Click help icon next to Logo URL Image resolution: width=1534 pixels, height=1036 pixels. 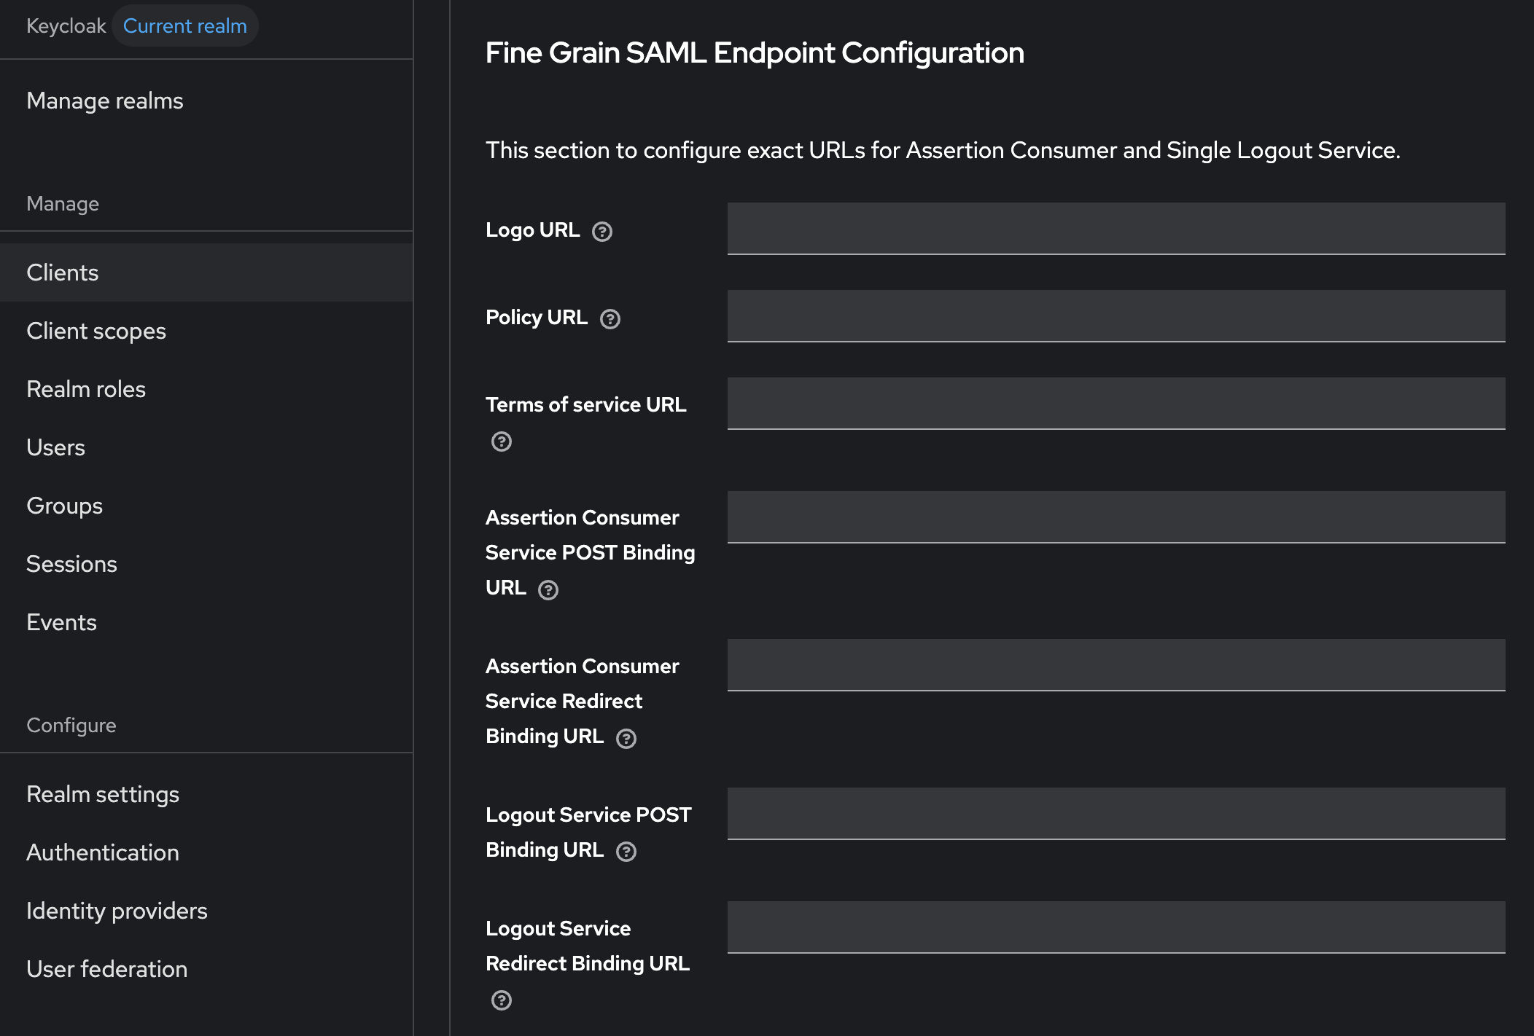pos(602,232)
